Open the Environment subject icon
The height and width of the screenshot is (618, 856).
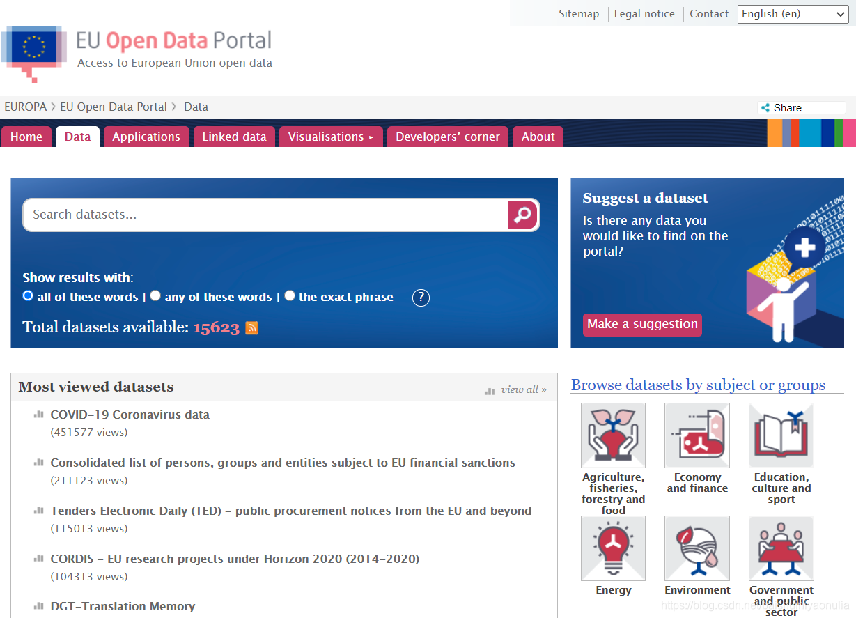point(697,548)
